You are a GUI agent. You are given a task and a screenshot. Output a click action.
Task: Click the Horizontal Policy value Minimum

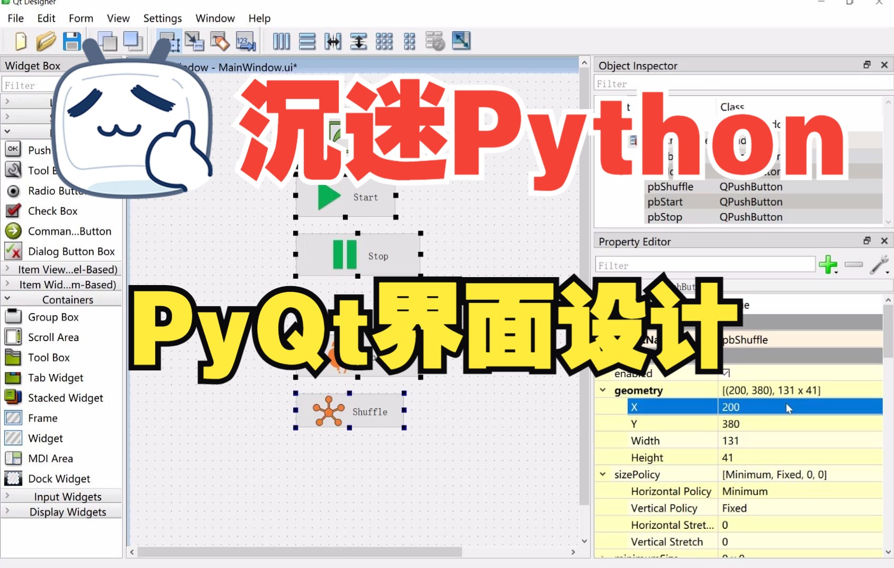coord(800,491)
